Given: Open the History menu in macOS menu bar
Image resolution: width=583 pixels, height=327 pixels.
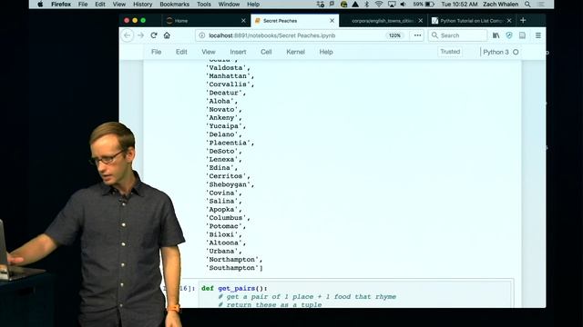Looking at the screenshot, I should tap(142, 5).
